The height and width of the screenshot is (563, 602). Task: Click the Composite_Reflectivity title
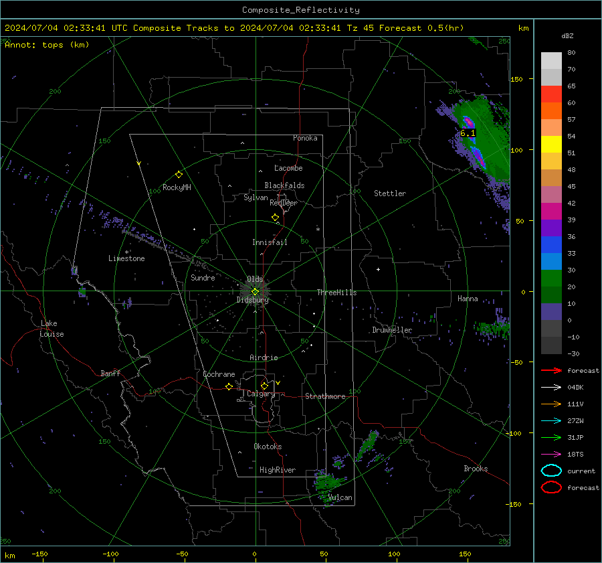pos(301,10)
